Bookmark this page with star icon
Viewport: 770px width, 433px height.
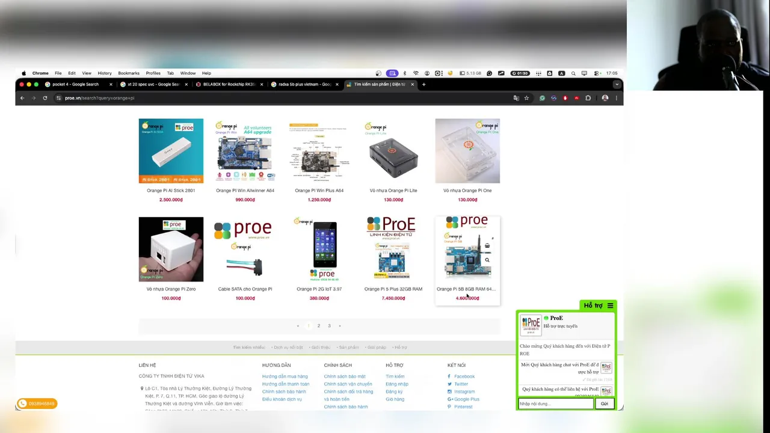click(526, 98)
